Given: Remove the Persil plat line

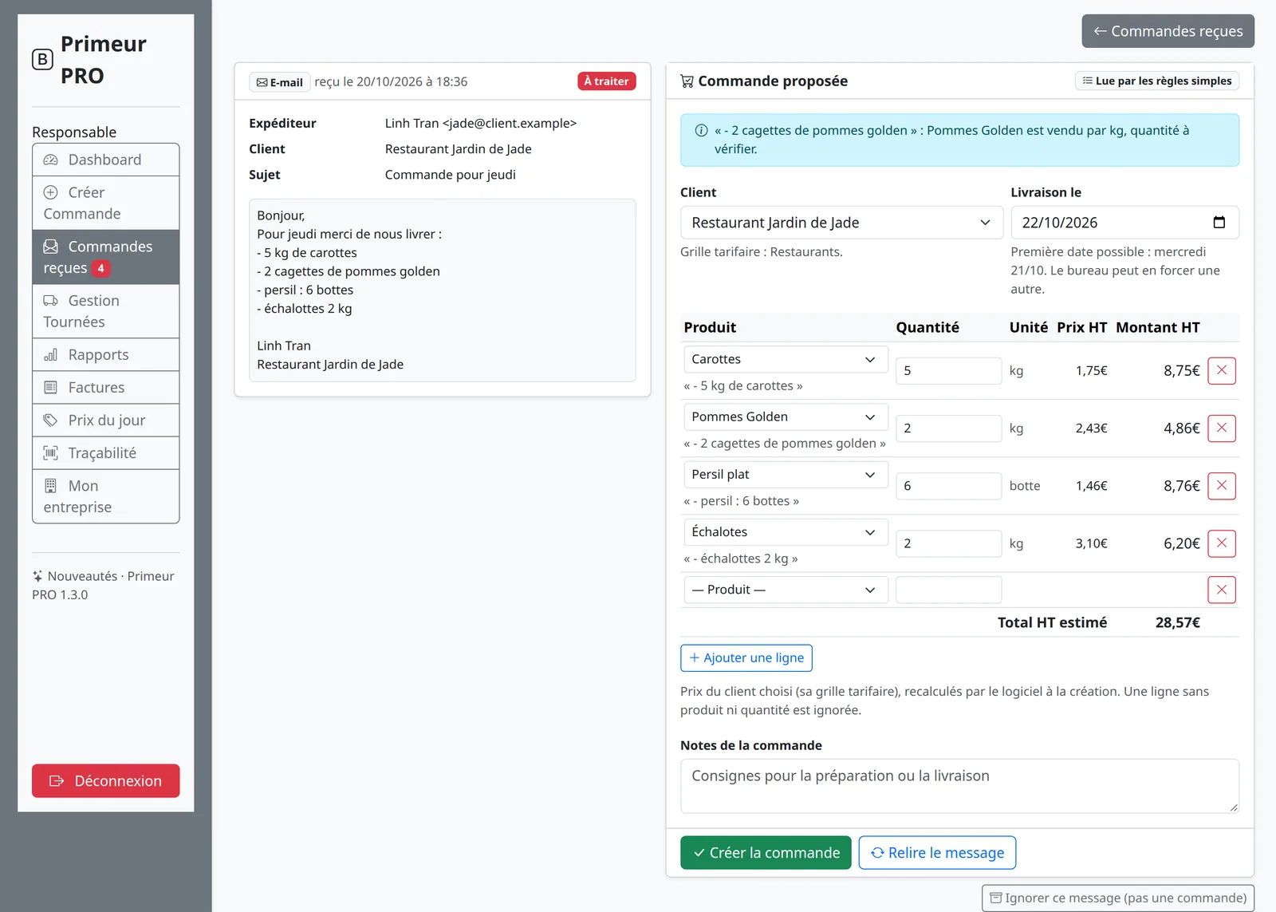Looking at the screenshot, I should [x=1221, y=486].
